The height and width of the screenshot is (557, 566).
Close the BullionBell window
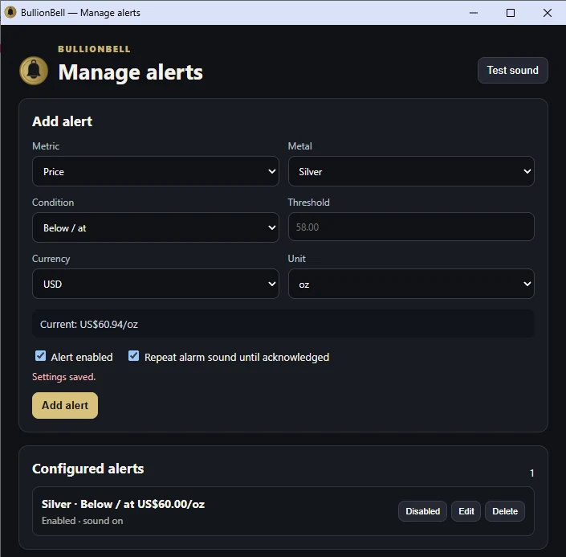[548, 13]
